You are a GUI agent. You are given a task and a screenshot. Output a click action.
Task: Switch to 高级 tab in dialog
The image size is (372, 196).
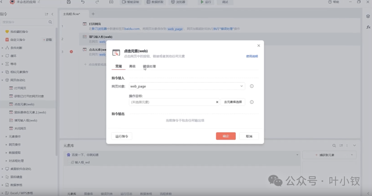[x=132, y=66]
